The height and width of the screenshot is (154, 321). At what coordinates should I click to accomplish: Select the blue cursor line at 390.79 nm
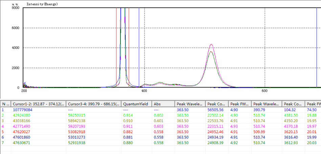[139, 47]
